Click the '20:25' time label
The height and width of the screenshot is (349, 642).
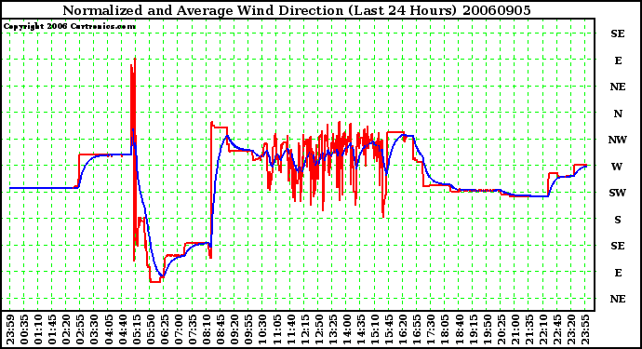502,329
